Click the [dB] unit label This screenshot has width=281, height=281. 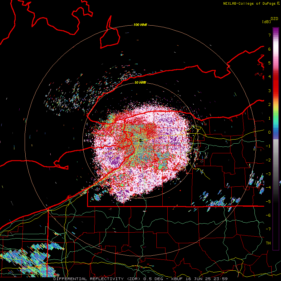click(x=267, y=22)
